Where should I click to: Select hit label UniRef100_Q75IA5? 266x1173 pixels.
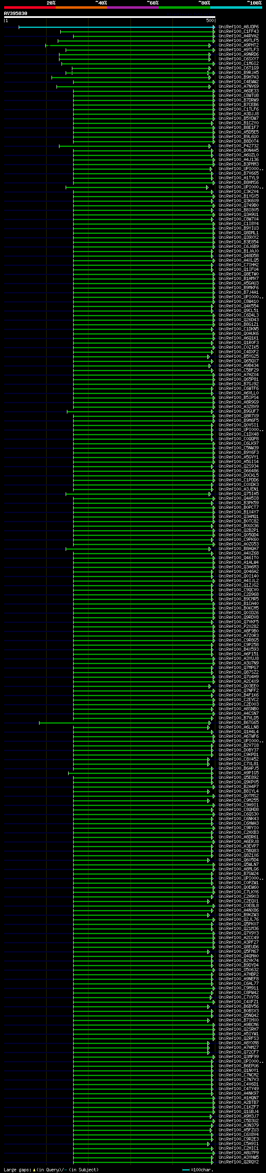click(x=239, y=494)
